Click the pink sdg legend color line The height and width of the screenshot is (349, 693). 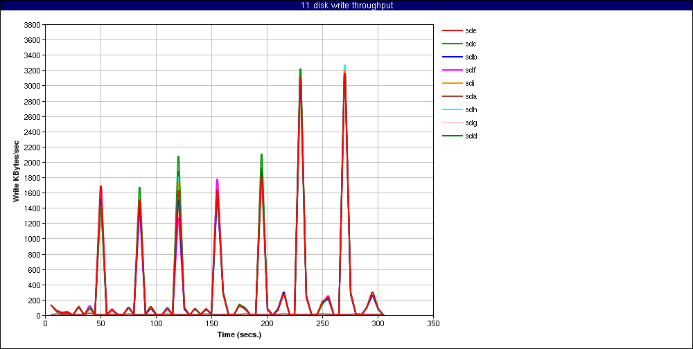pos(452,123)
